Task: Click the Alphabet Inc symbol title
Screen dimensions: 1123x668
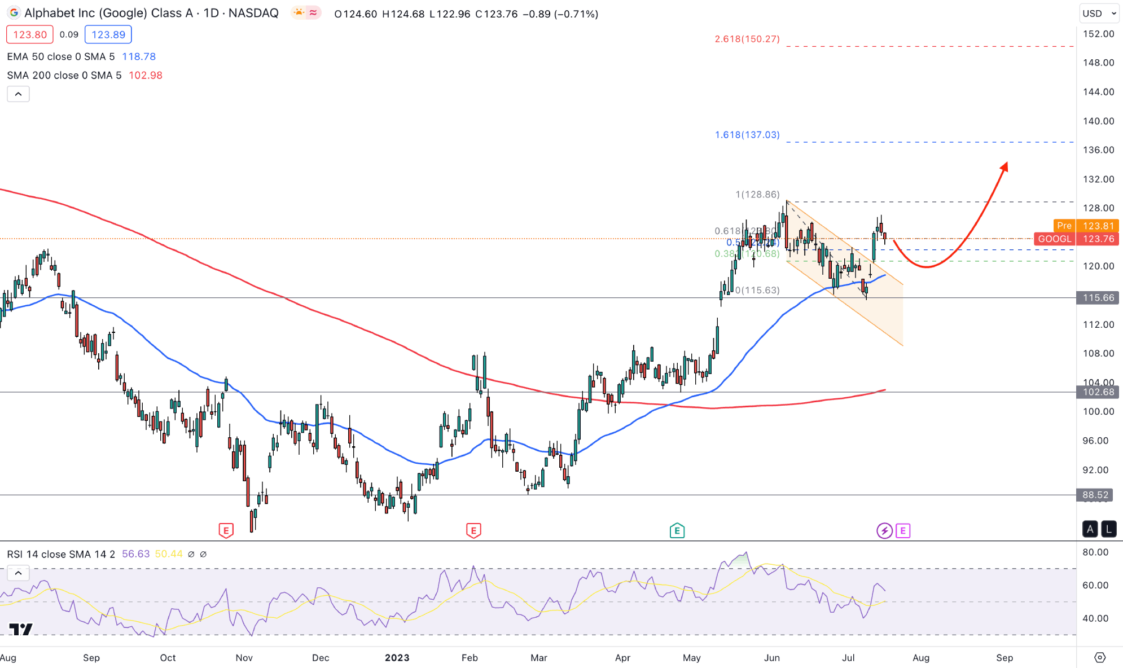Action: [108, 13]
